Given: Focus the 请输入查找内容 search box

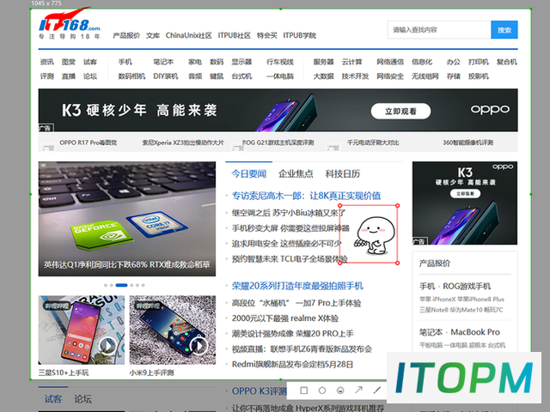Looking at the screenshot, I should (x=439, y=30).
